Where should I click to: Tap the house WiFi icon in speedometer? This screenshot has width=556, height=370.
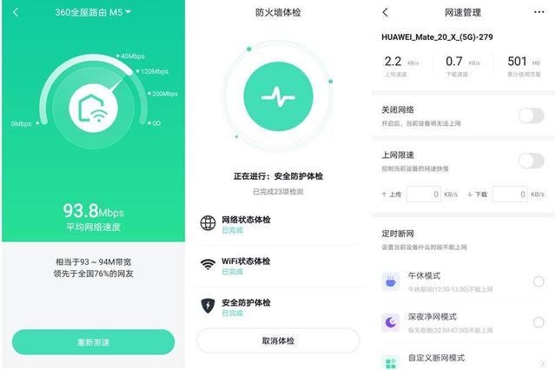click(93, 108)
